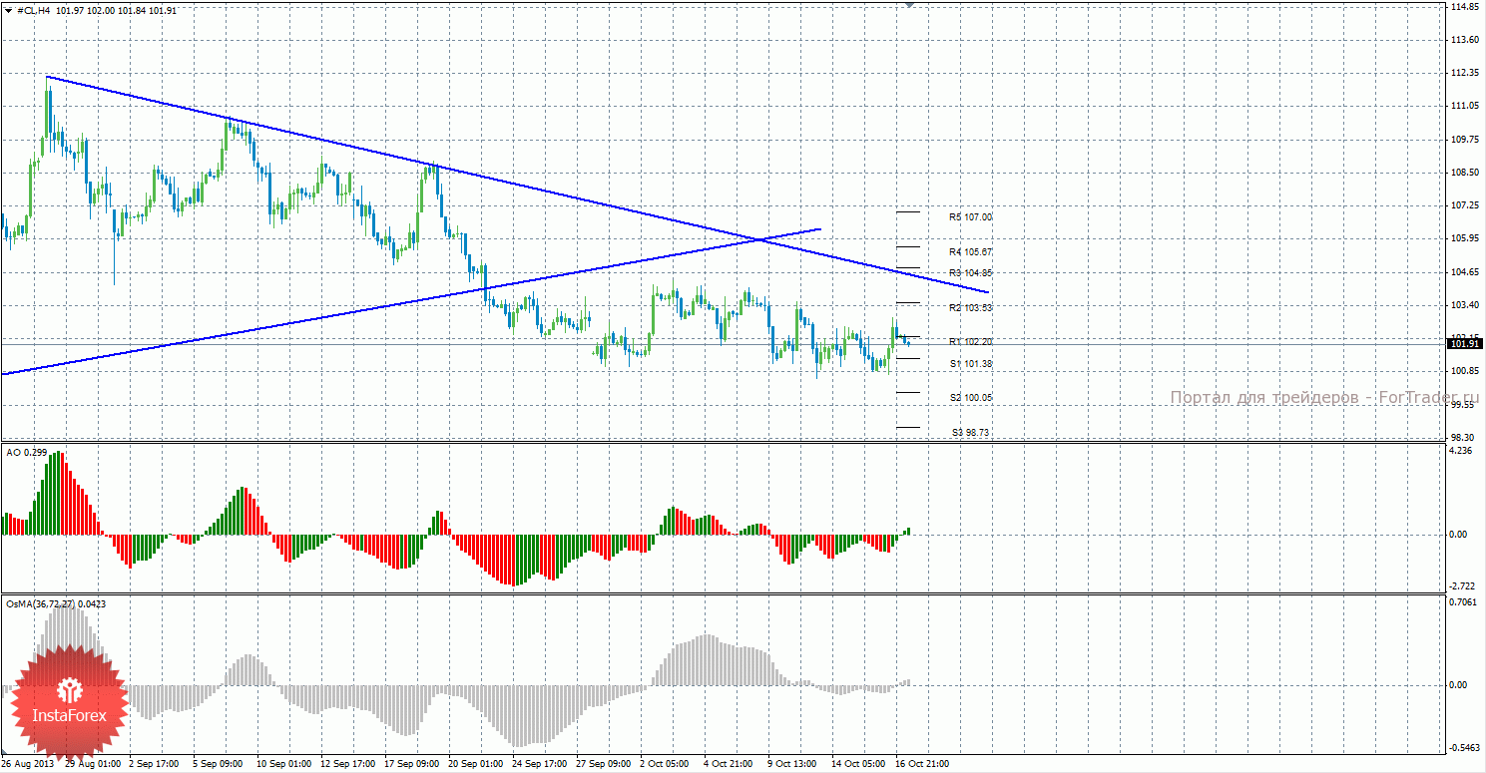Select the R3 104.85 resistance label
Image resolution: width=1486 pixels, height=773 pixels.
pyautogui.click(x=970, y=273)
